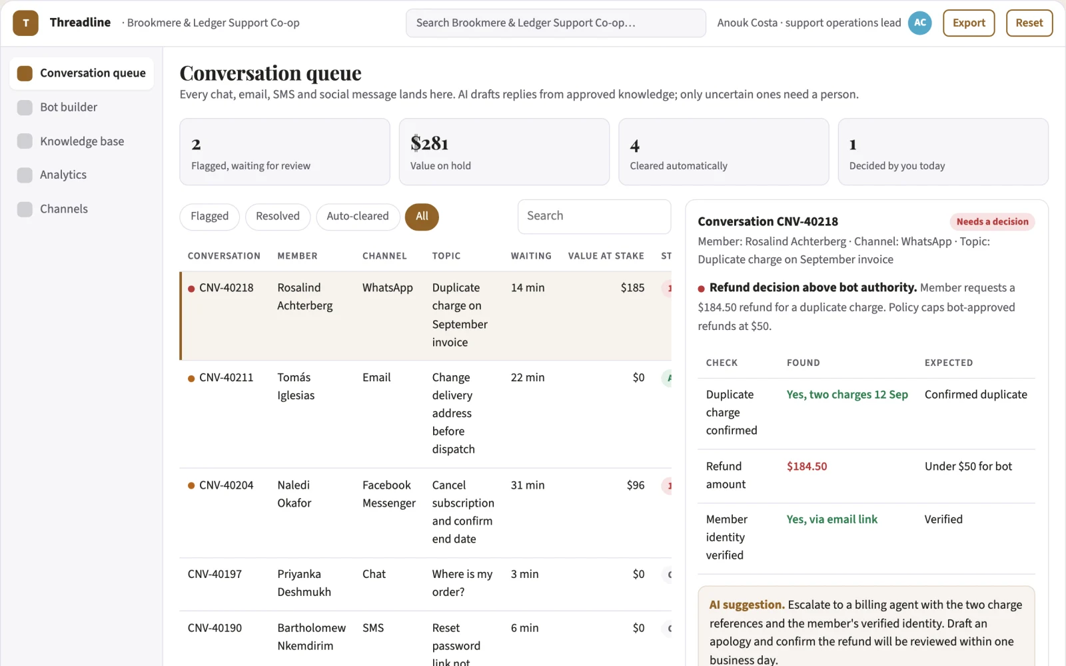
Task: Click the red status dot beside CNV-40218
Action: 191,289
